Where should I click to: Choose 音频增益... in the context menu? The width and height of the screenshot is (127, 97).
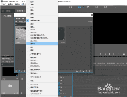click(42, 73)
